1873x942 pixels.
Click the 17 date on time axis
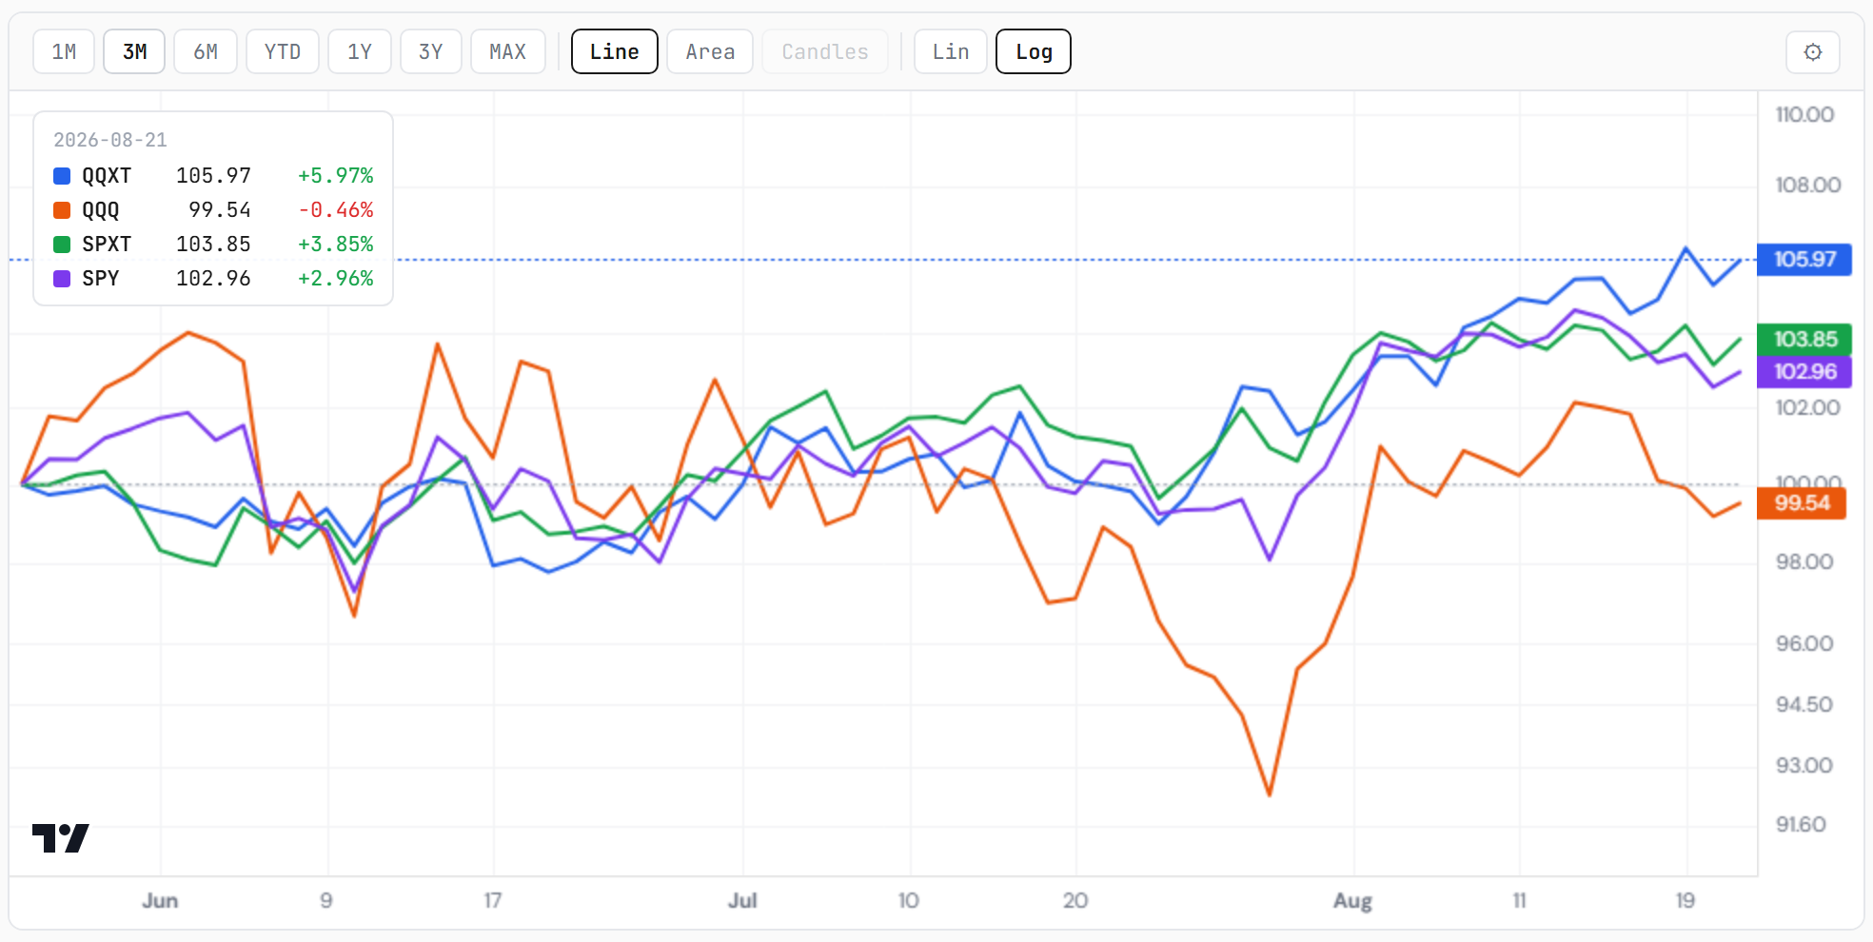(493, 901)
